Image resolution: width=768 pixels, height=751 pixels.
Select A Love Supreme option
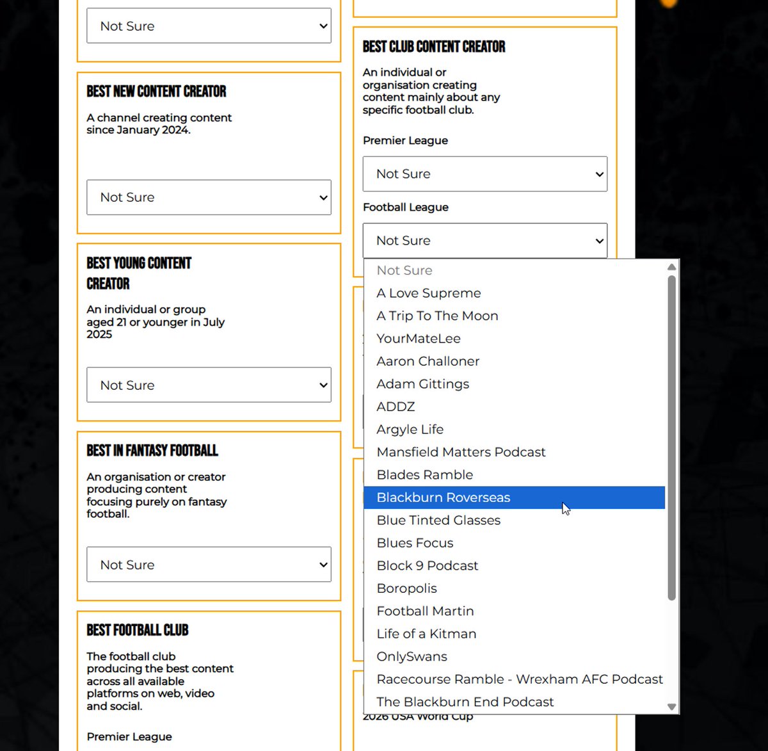[515, 293]
